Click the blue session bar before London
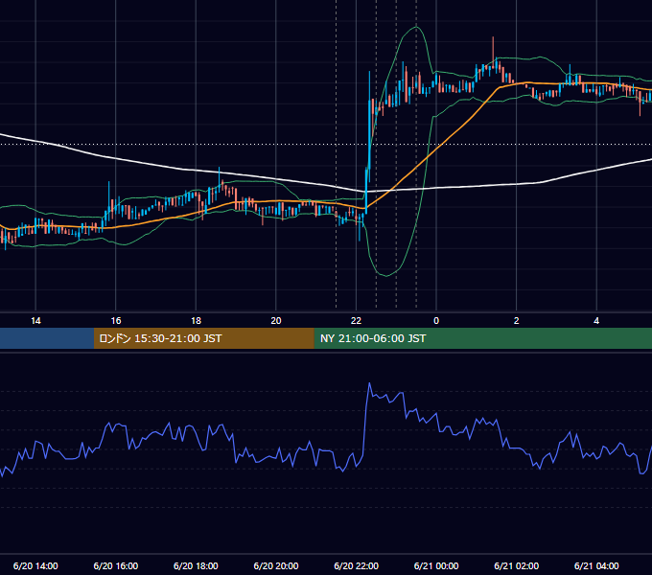Image resolution: width=652 pixels, height=575 pixels. 47,338
